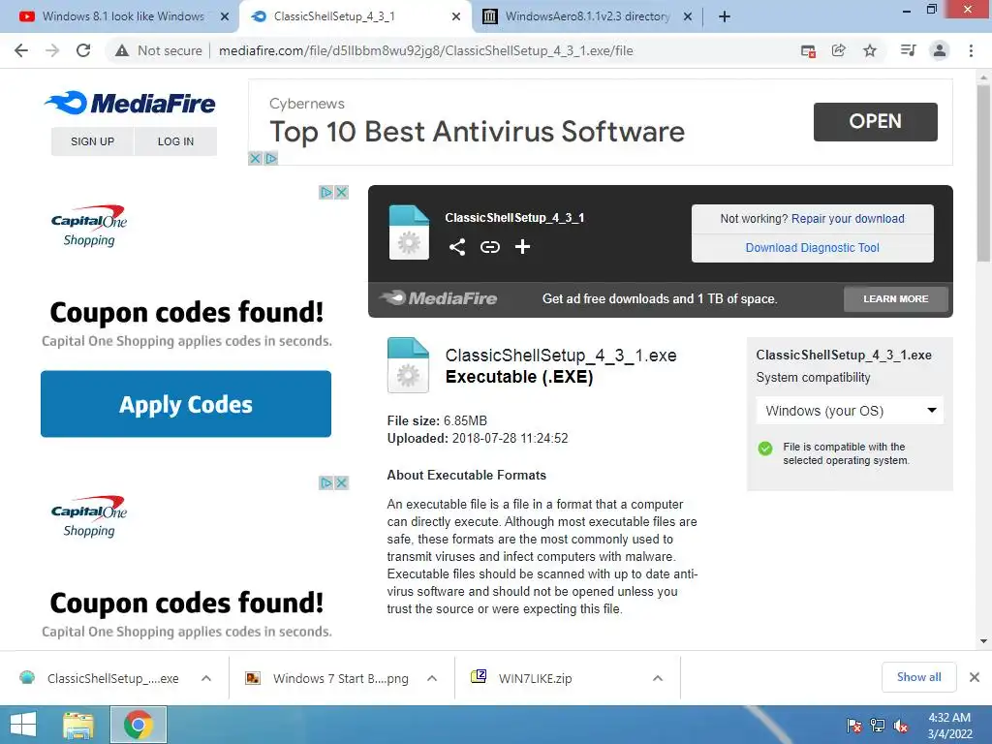Click the 'Executable (.EXE)' label
This screenshot has width=992, height=744.
point(519,377)
